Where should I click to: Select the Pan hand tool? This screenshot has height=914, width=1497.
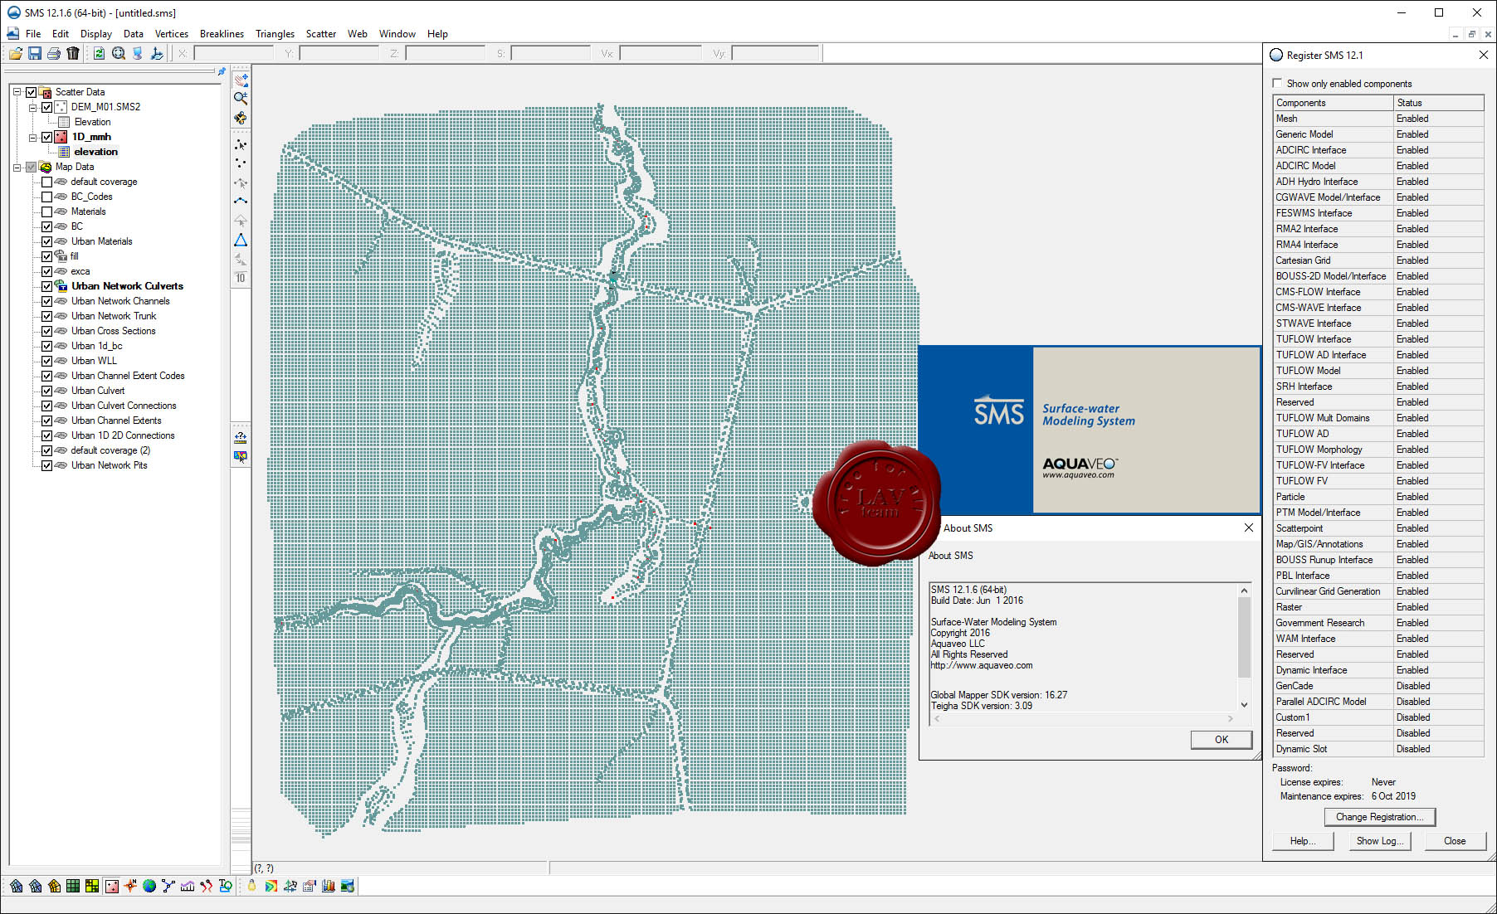click(241, 80)
